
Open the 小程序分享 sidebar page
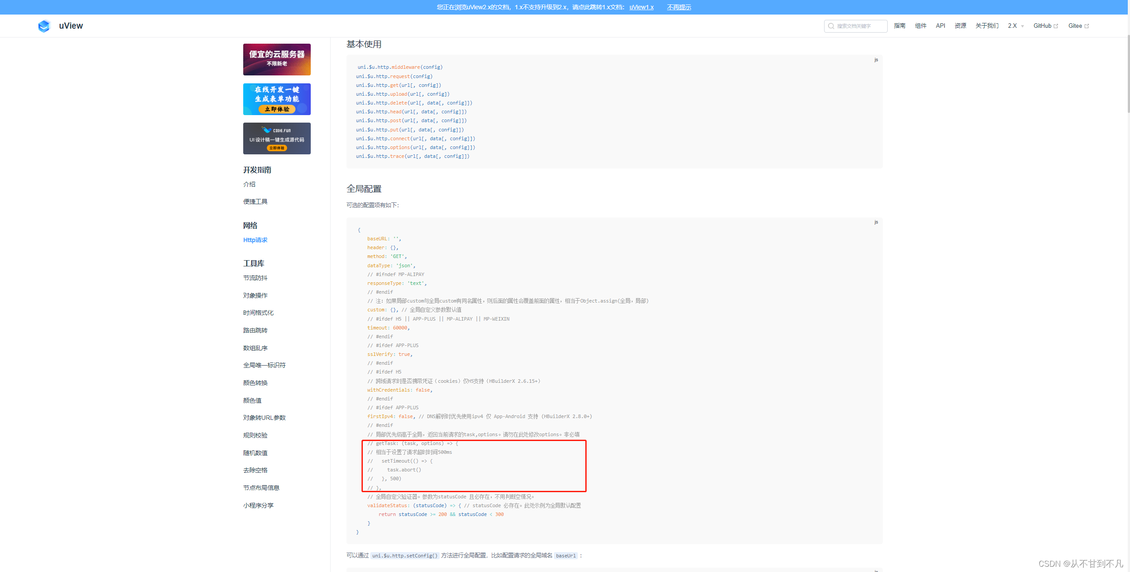coord(258,505)
